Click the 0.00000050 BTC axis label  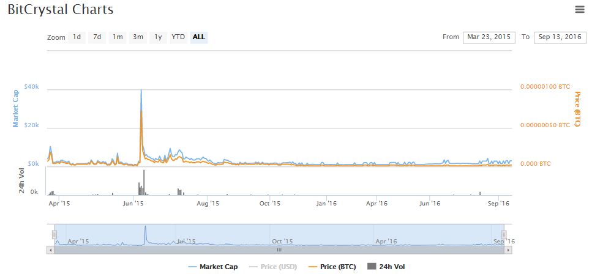(545, 125)
